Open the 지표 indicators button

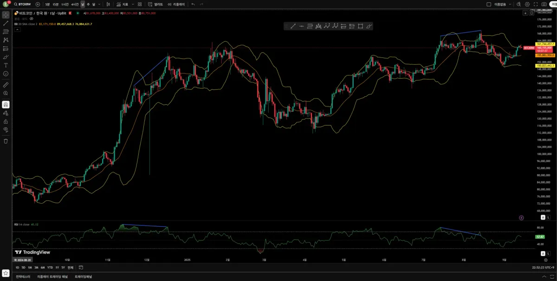pyautogui.click(x=122, y=4)
